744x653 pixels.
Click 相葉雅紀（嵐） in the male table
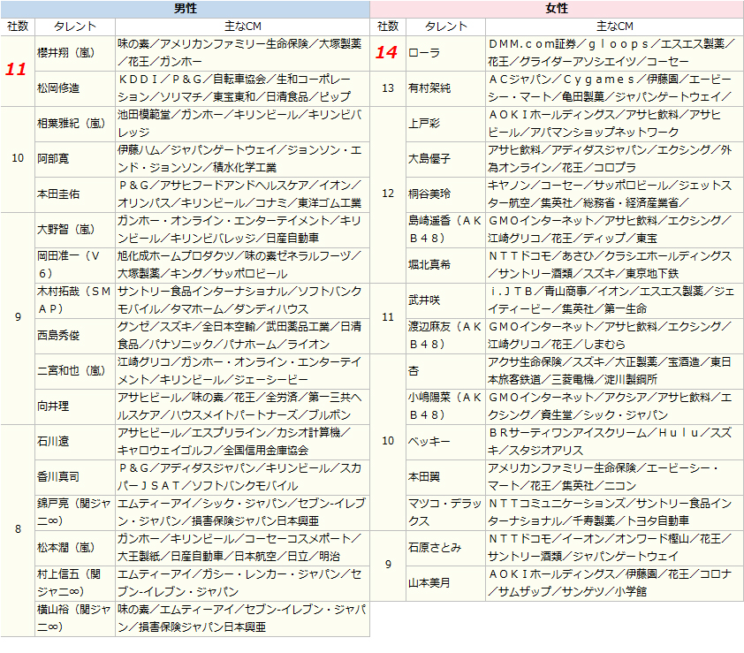click(75, 124)
